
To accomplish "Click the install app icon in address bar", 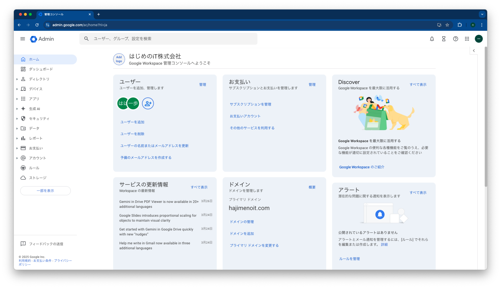I will tap(439, 25).
